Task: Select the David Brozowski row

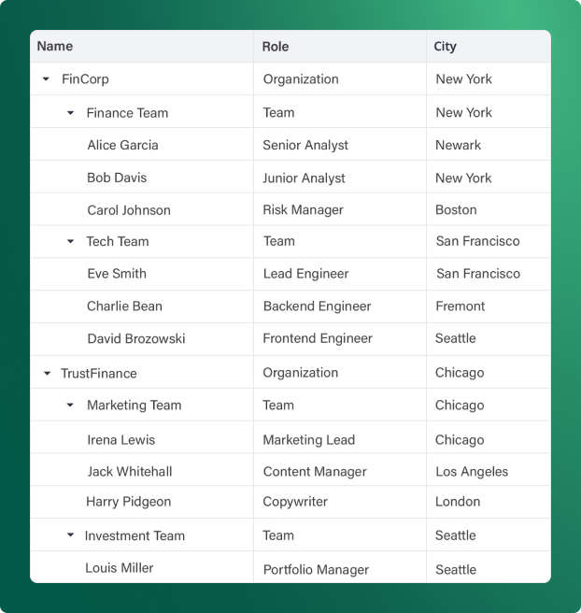Action: (290, 339)
